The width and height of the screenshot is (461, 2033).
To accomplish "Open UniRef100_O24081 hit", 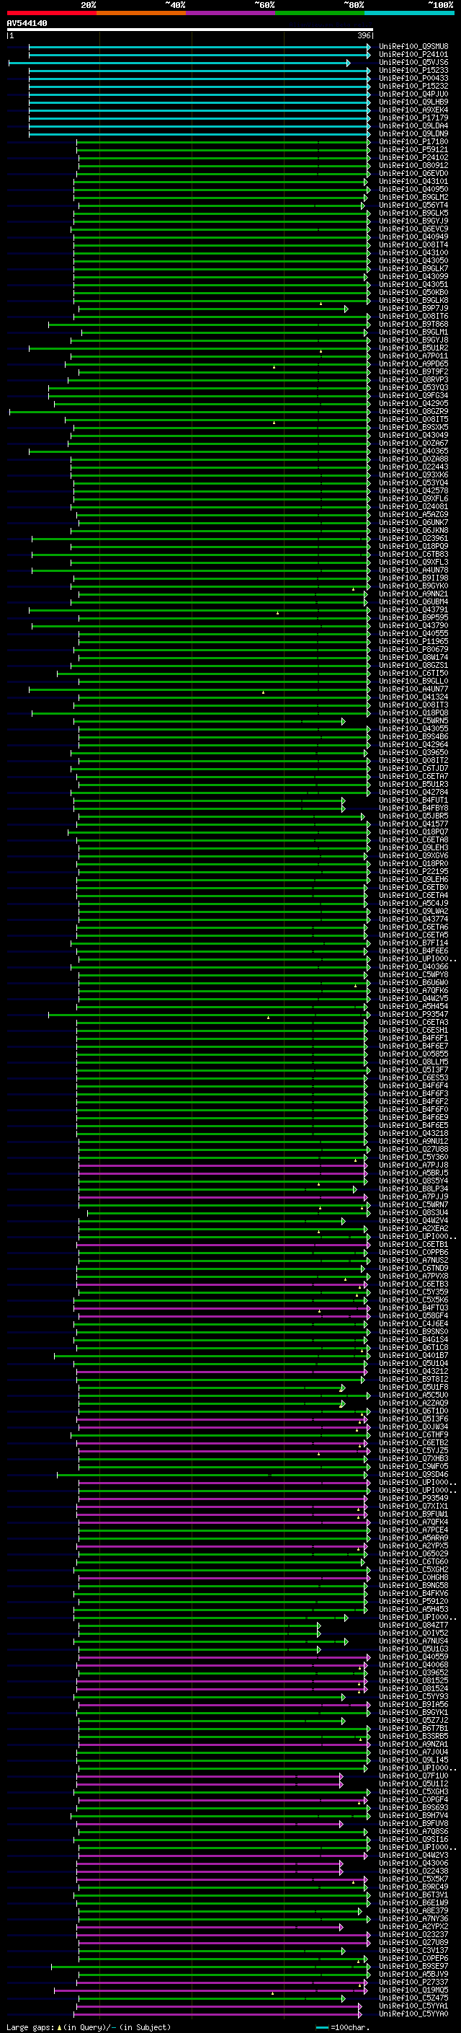I will click(413, 507).
